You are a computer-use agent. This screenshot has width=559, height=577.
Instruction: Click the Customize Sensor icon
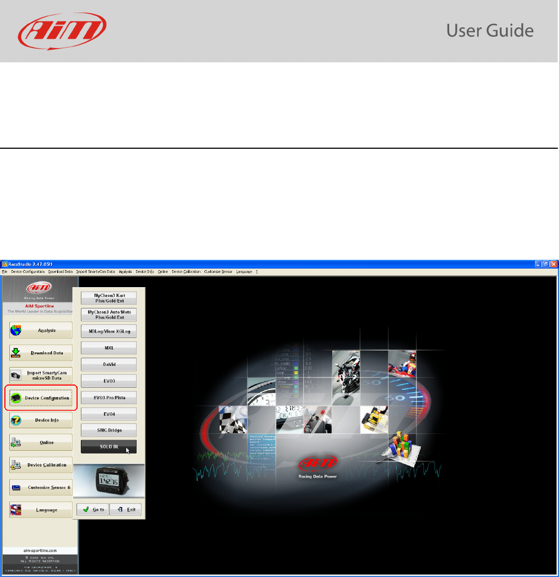16,488
